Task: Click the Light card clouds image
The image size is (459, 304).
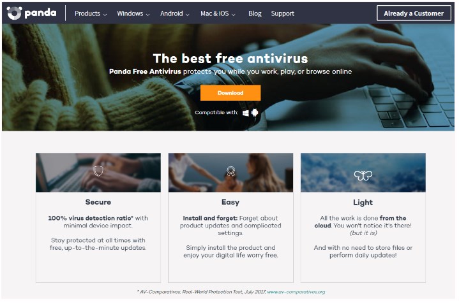Action: point(363,173)
